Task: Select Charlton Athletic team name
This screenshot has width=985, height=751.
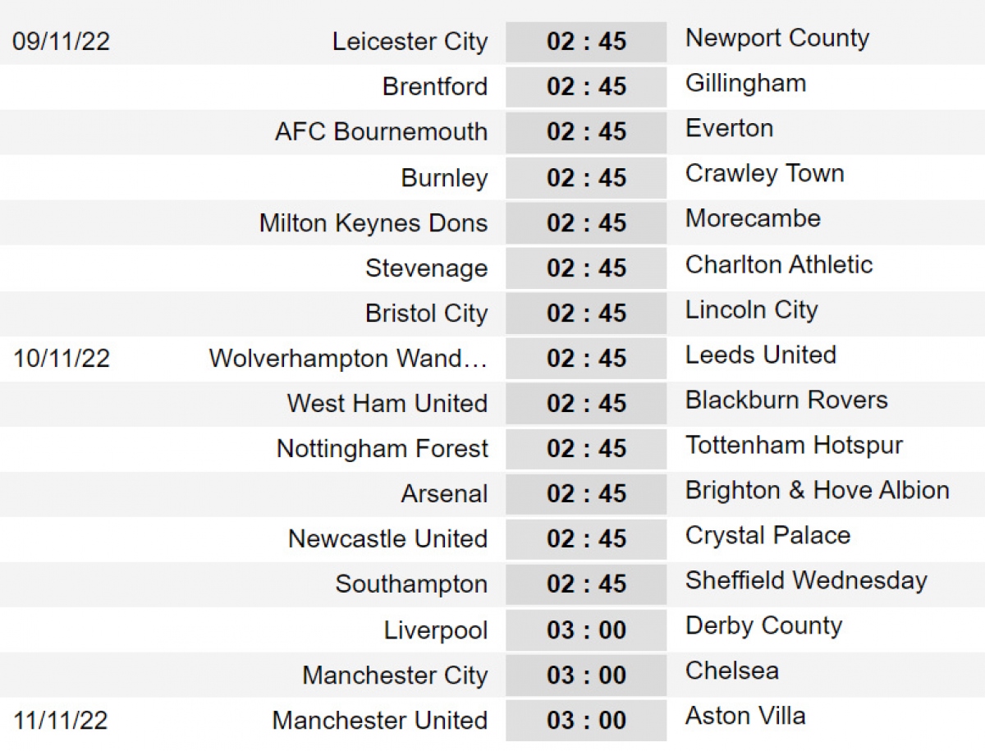Action: click(778, 265)
